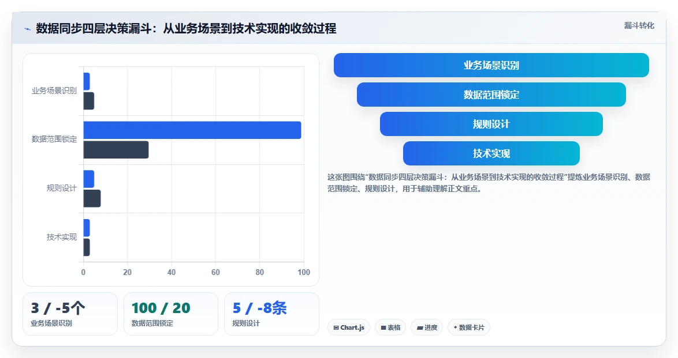The image size is (678, 358).
Task: Click the dark bar for 数据范围锁定
Action: [x=116, y=150]
